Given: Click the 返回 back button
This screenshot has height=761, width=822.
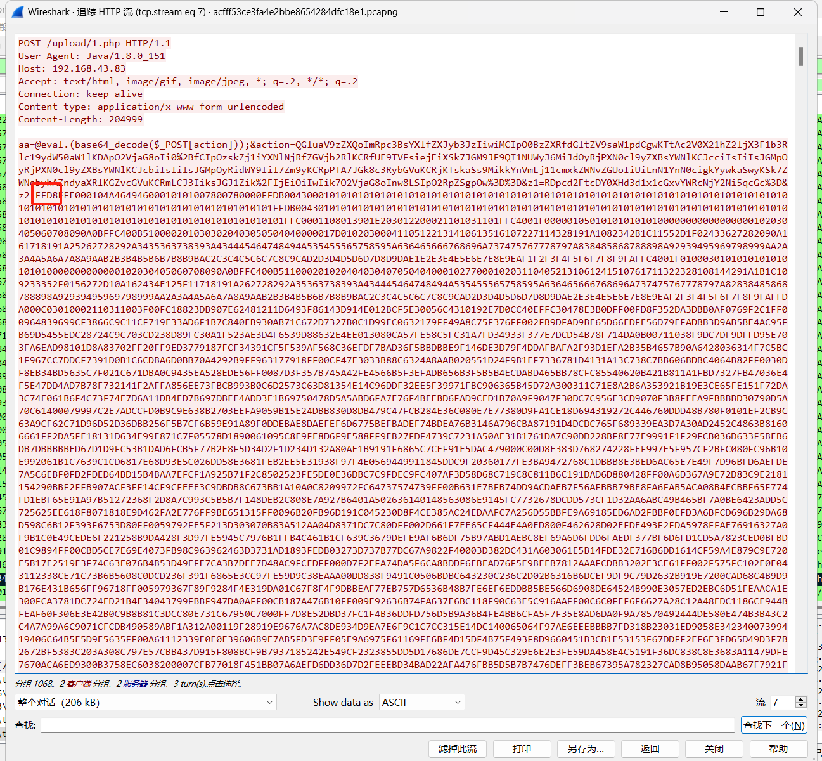Looking at the screenshot, I should pyautogui.click(x=650, y=749).
